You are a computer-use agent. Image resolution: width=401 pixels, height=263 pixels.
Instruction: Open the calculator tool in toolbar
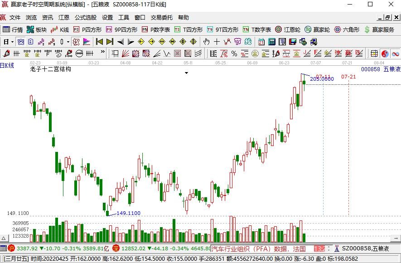click(271, 42)
